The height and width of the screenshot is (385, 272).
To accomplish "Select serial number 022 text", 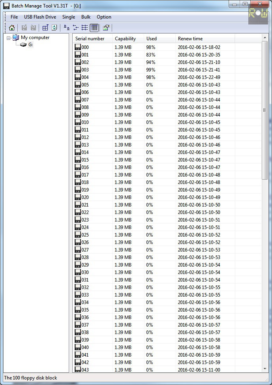I will pos(85,212).
